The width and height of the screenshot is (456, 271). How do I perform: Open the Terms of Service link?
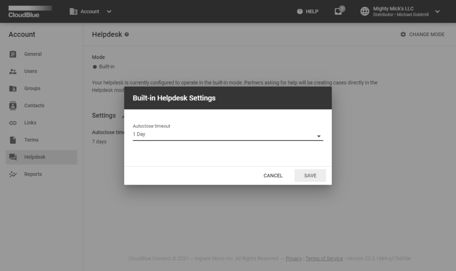(324, 259)
